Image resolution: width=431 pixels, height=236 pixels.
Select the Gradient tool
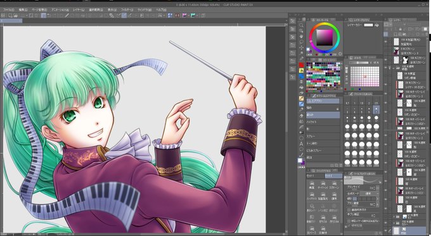(x=301, y=132)
